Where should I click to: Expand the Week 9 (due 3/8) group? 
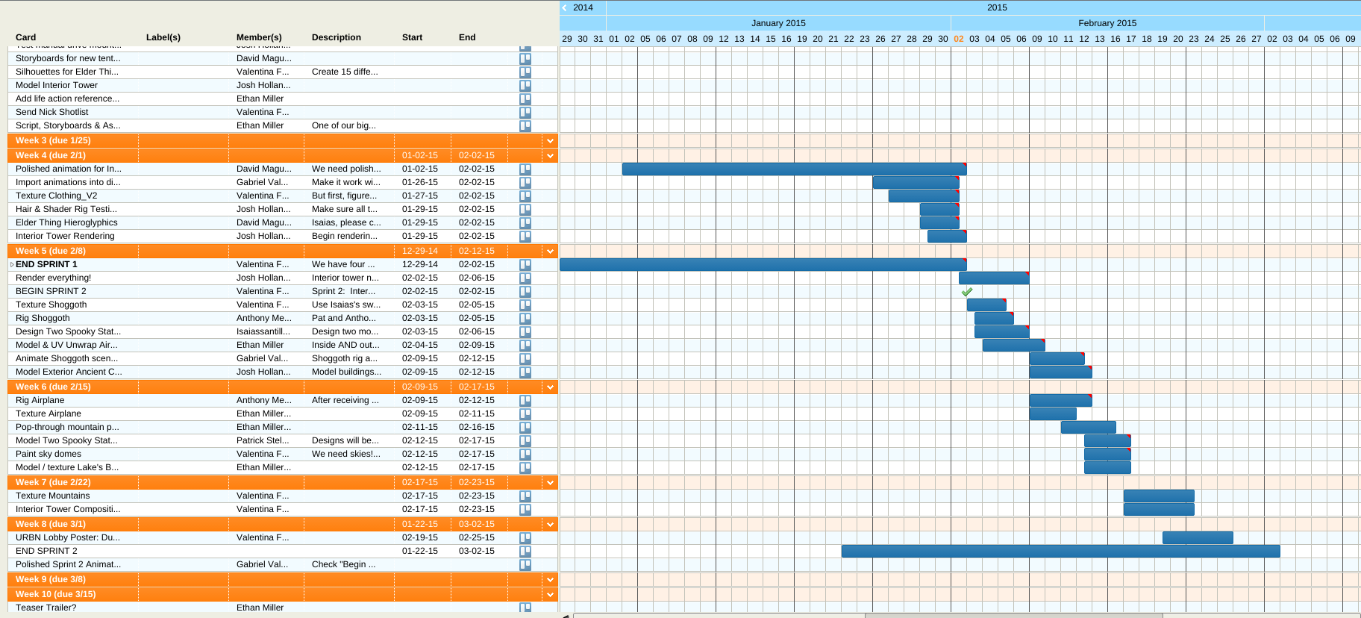(x=550, y=580)
